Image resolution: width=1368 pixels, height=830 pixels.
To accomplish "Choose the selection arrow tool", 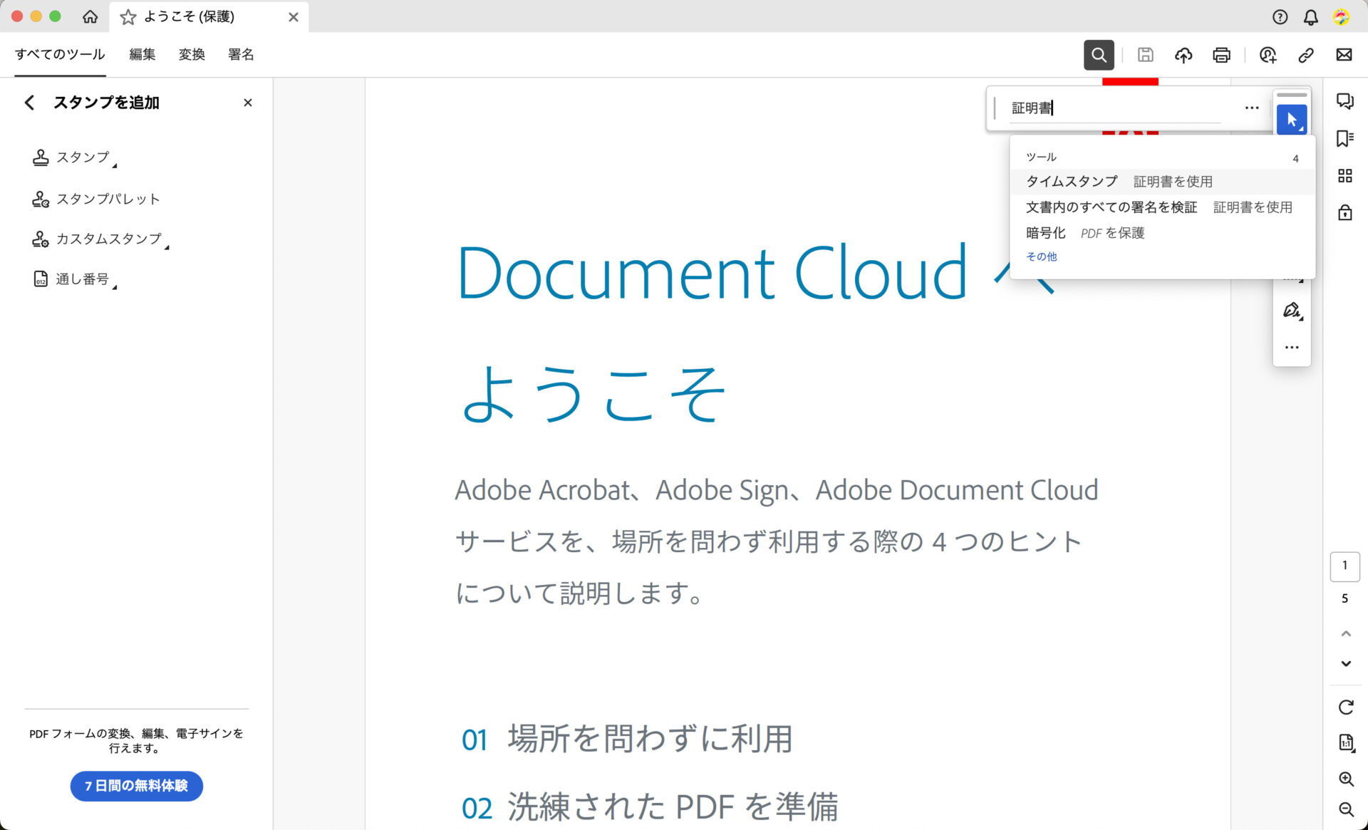I will [1291, 120].
